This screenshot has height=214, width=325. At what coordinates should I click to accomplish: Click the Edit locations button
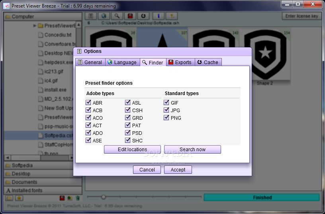tap(132, 150)
